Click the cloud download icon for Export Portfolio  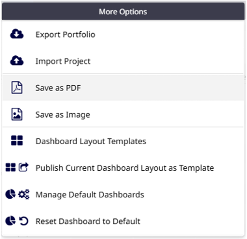pos(17,34)
